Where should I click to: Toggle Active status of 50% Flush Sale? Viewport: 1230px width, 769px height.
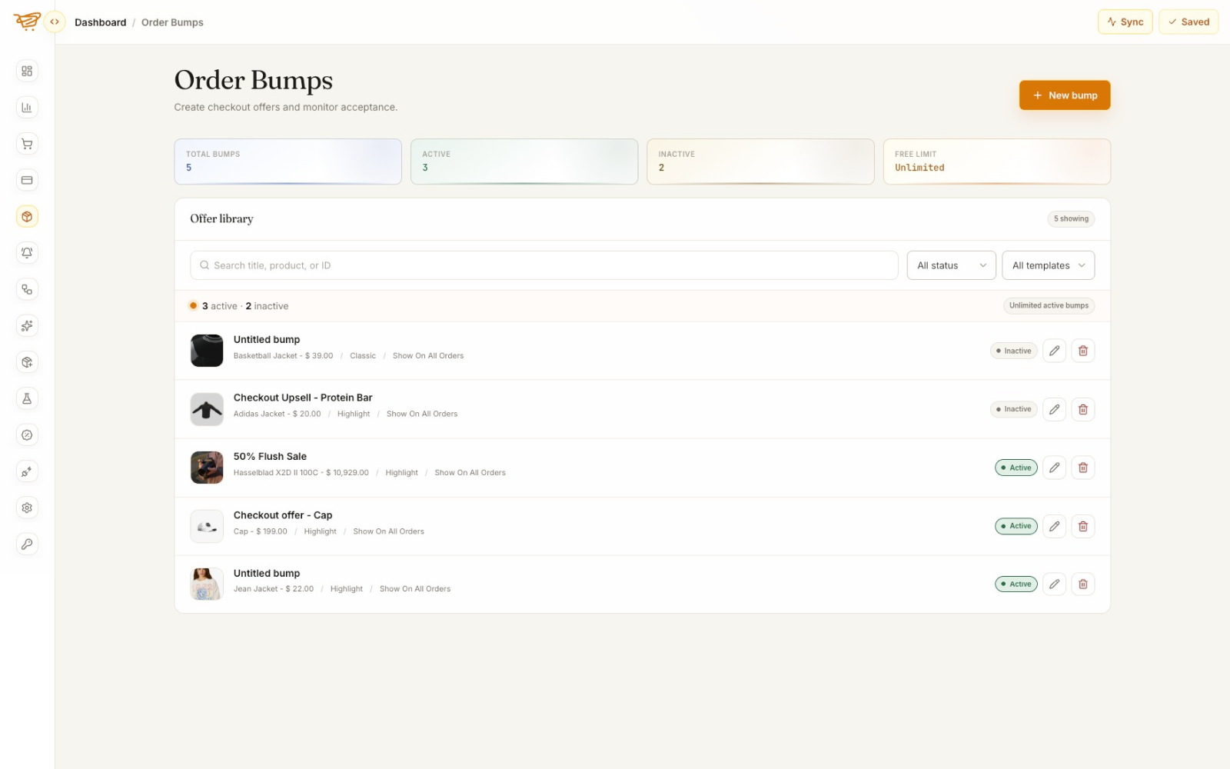click(1016, 468)
